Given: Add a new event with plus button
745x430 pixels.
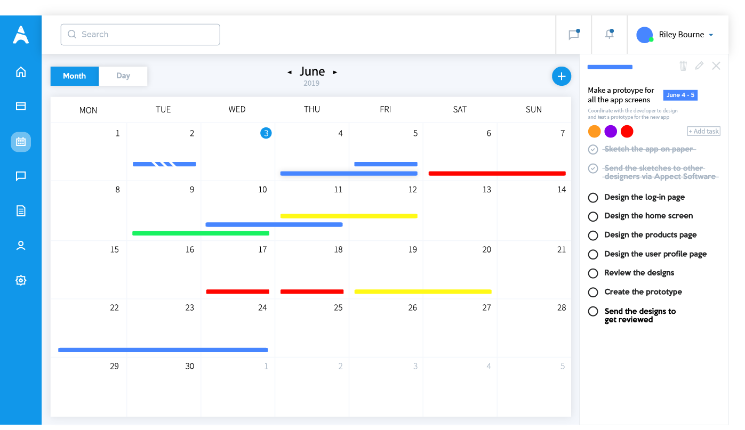Looking at the screenshot, I should point(561,76).
